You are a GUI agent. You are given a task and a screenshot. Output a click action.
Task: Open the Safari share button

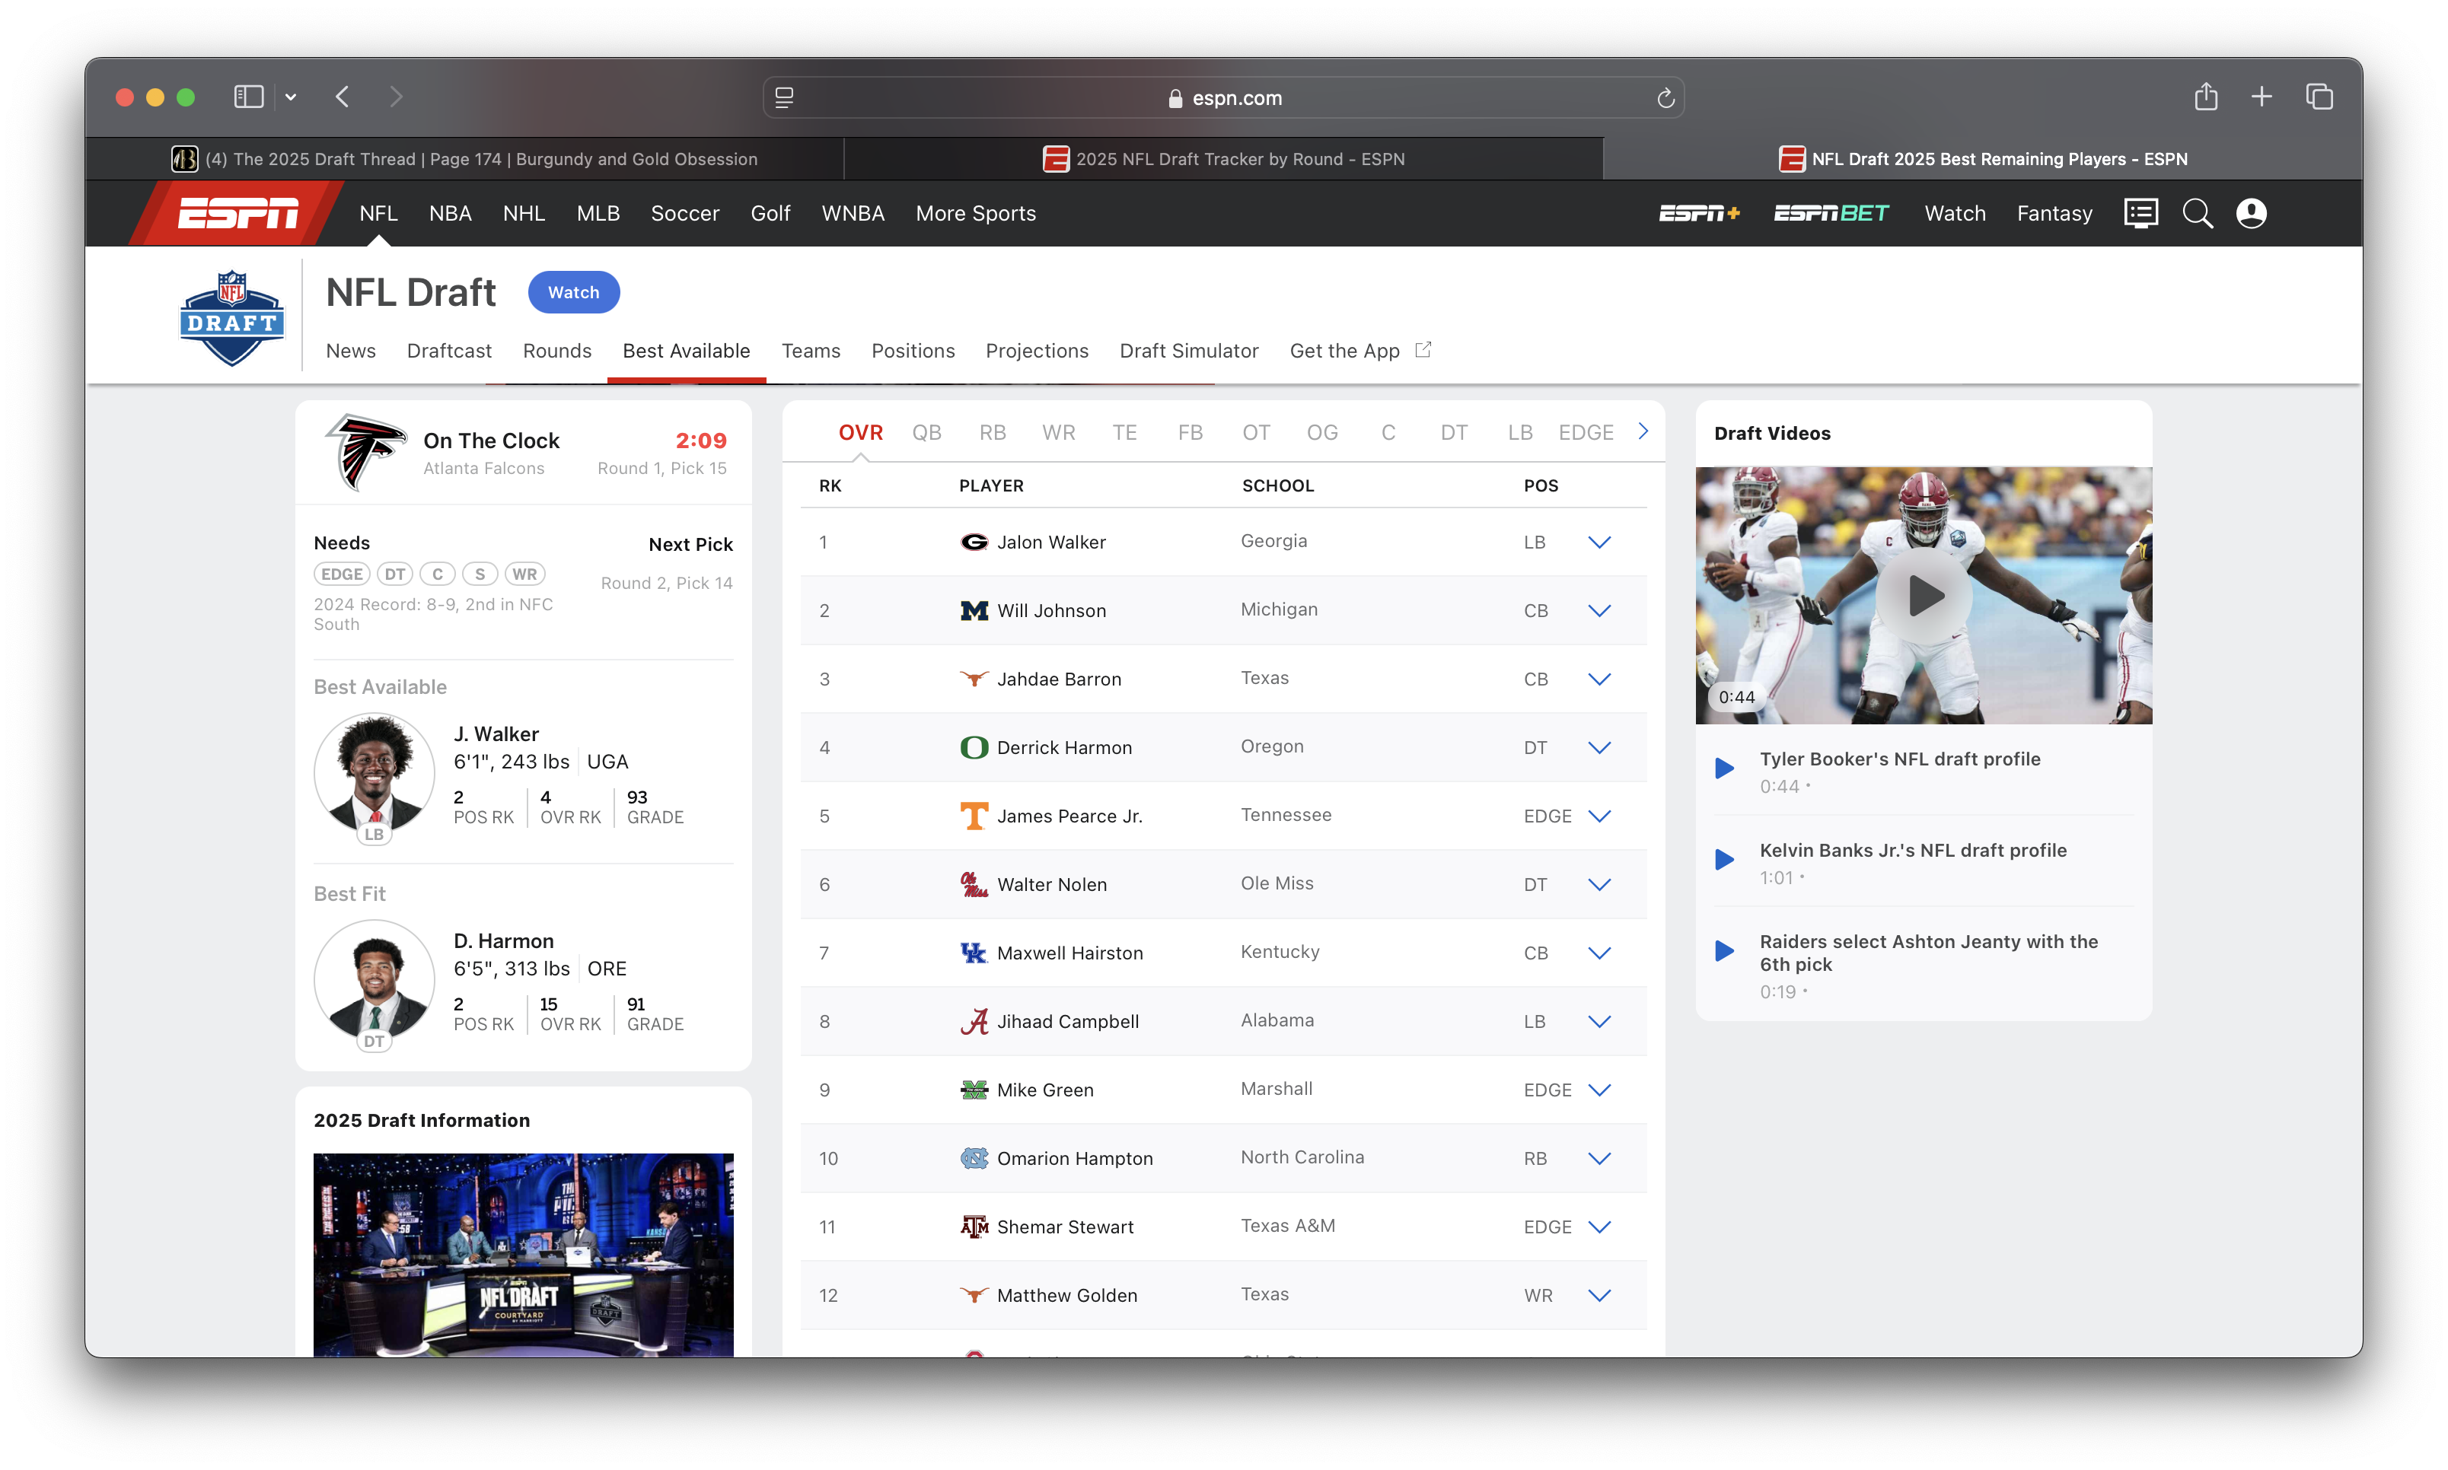tap(2205, 96)
